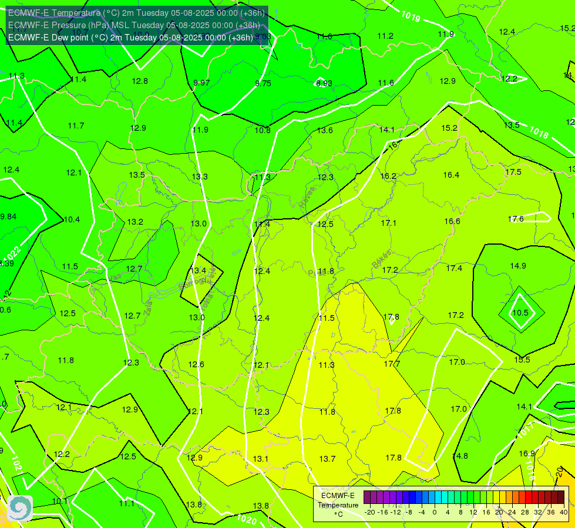Click the dark maroon swatch above 40
The width and height of the screenshot is (575, 528).
561,497
